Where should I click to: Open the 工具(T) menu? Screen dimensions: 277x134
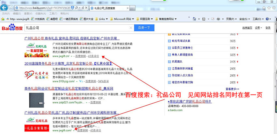point(53,14)
